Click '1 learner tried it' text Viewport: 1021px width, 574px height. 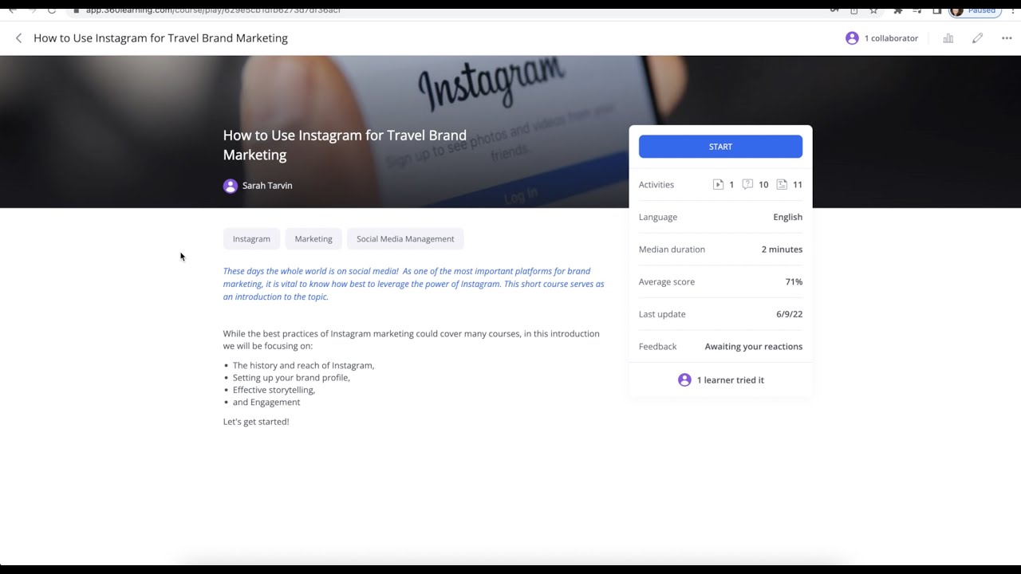(731, 380)
